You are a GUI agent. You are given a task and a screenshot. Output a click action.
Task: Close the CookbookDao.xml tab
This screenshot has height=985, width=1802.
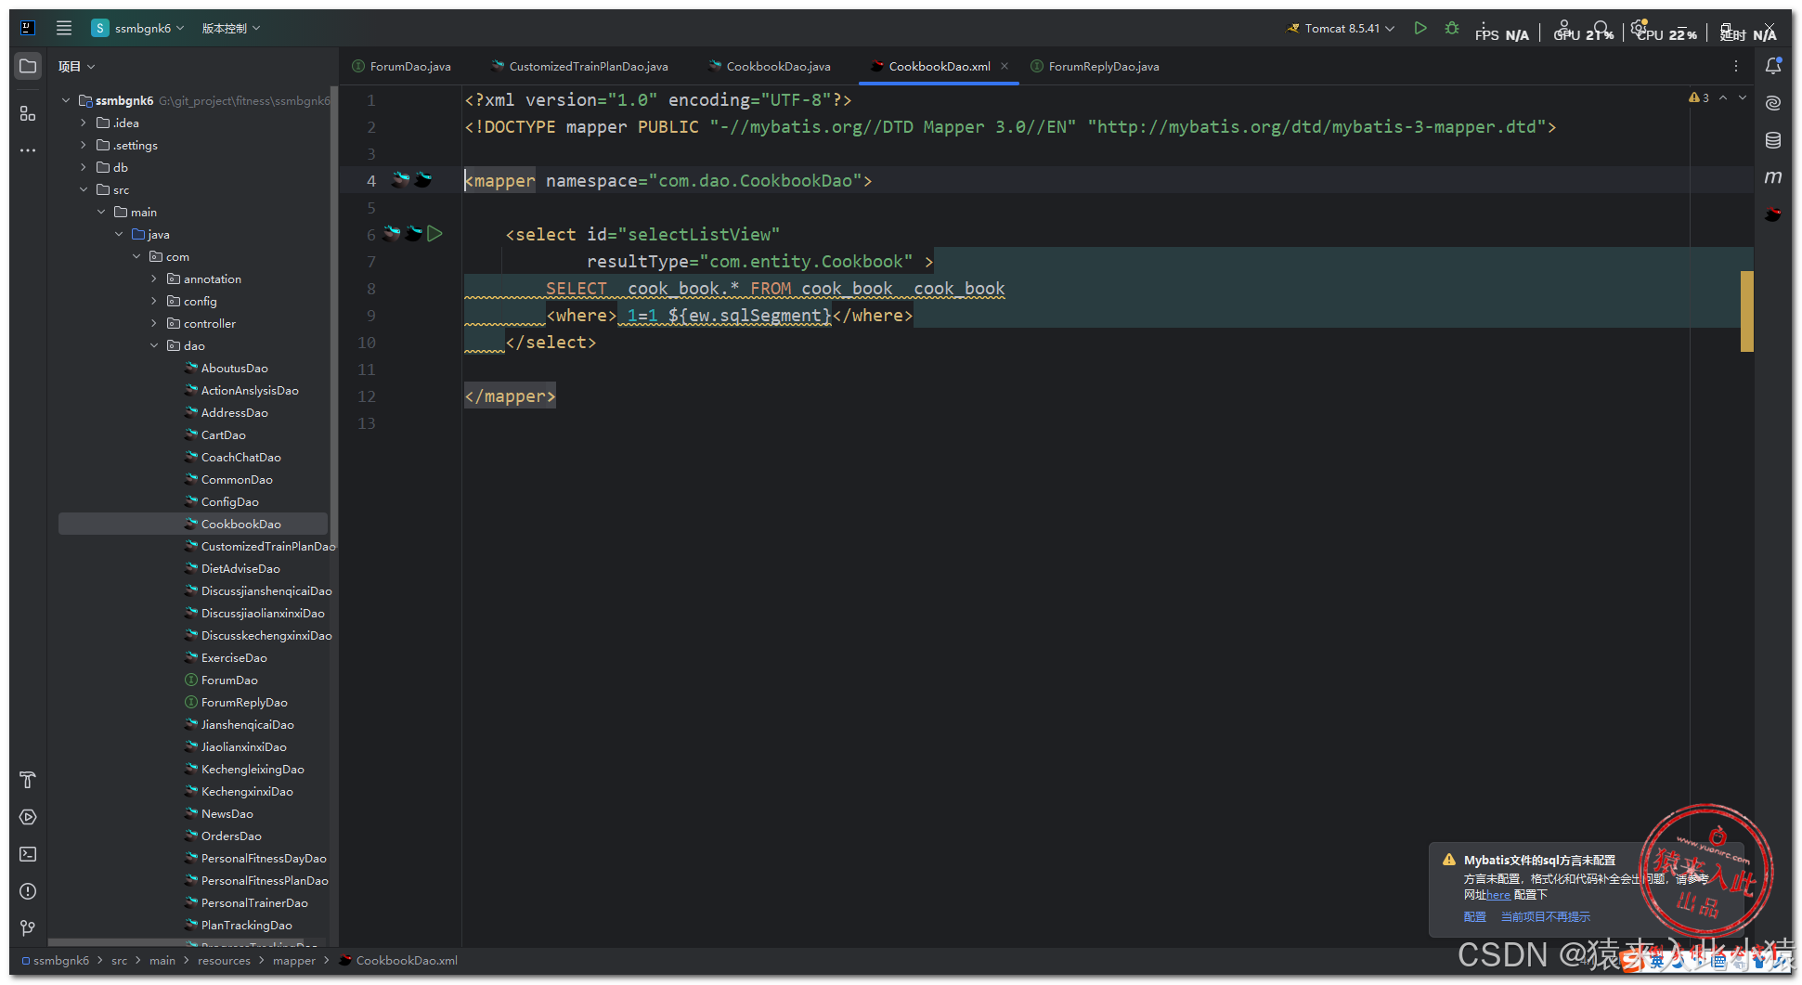coord(1005,66)
